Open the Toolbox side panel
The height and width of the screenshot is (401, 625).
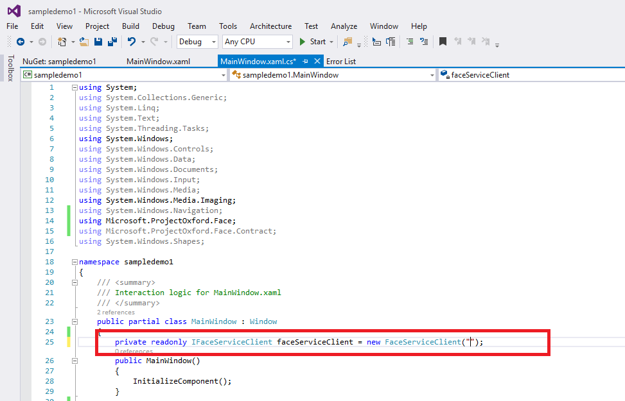10,68
